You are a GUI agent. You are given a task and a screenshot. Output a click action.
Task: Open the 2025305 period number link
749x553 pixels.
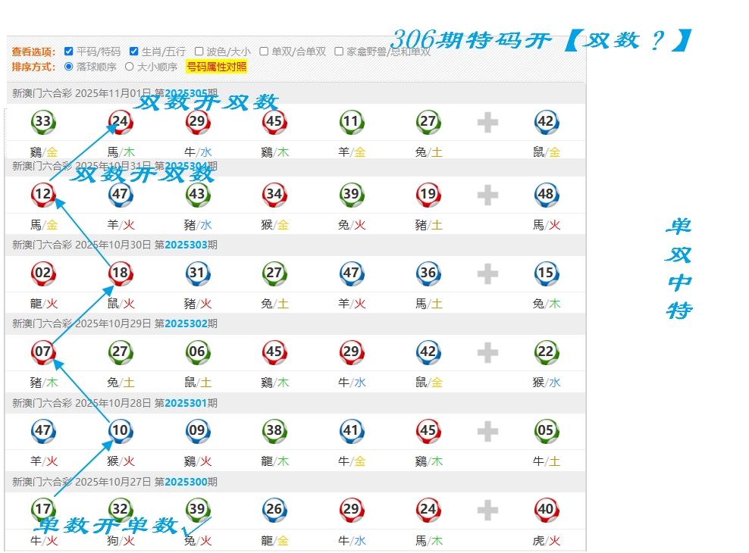186,94
